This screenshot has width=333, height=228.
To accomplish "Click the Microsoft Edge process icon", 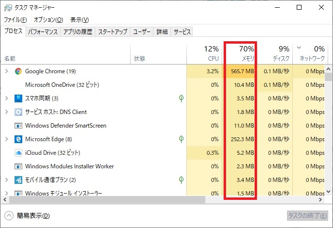I will (x=18, y=139).
